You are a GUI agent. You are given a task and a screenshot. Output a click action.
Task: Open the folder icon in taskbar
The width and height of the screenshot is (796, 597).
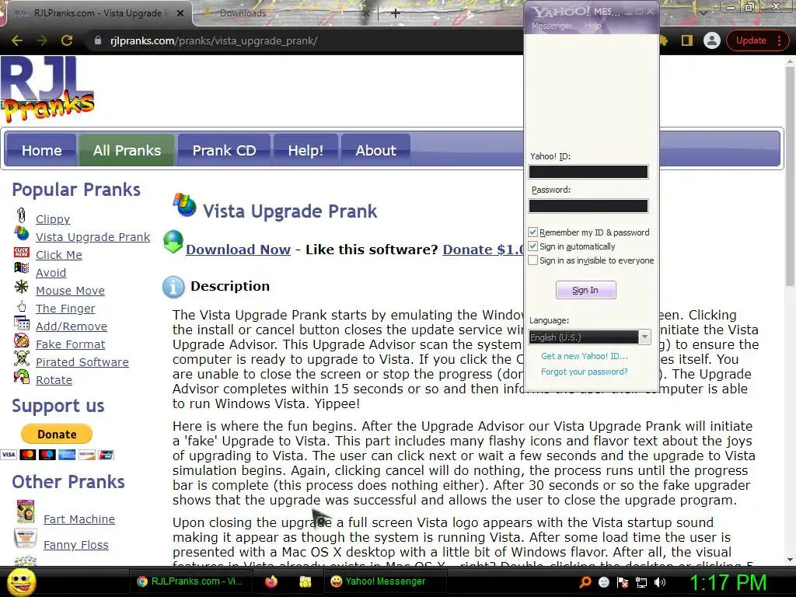click(305, 581)
